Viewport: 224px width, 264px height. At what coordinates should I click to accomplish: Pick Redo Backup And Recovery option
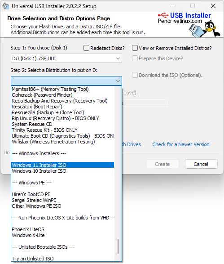[62, 101]
